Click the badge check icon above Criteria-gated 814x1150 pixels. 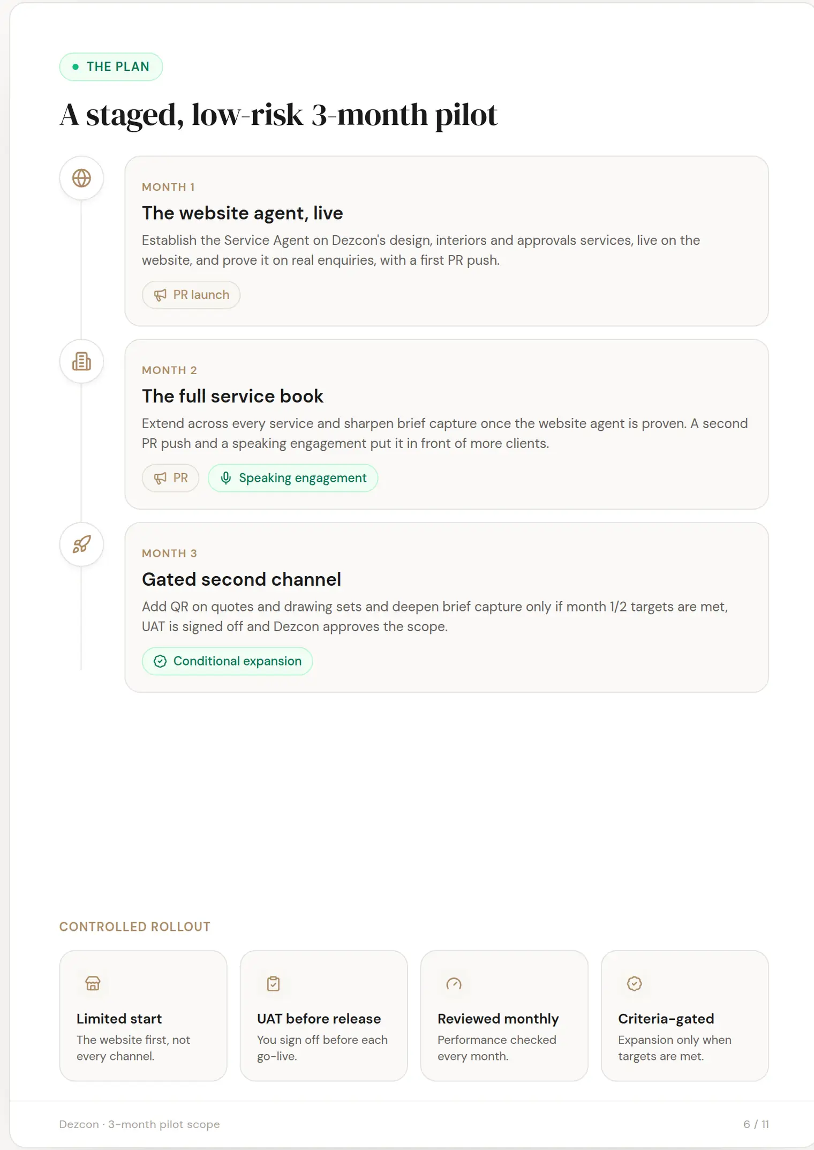[x=634, y=983]
